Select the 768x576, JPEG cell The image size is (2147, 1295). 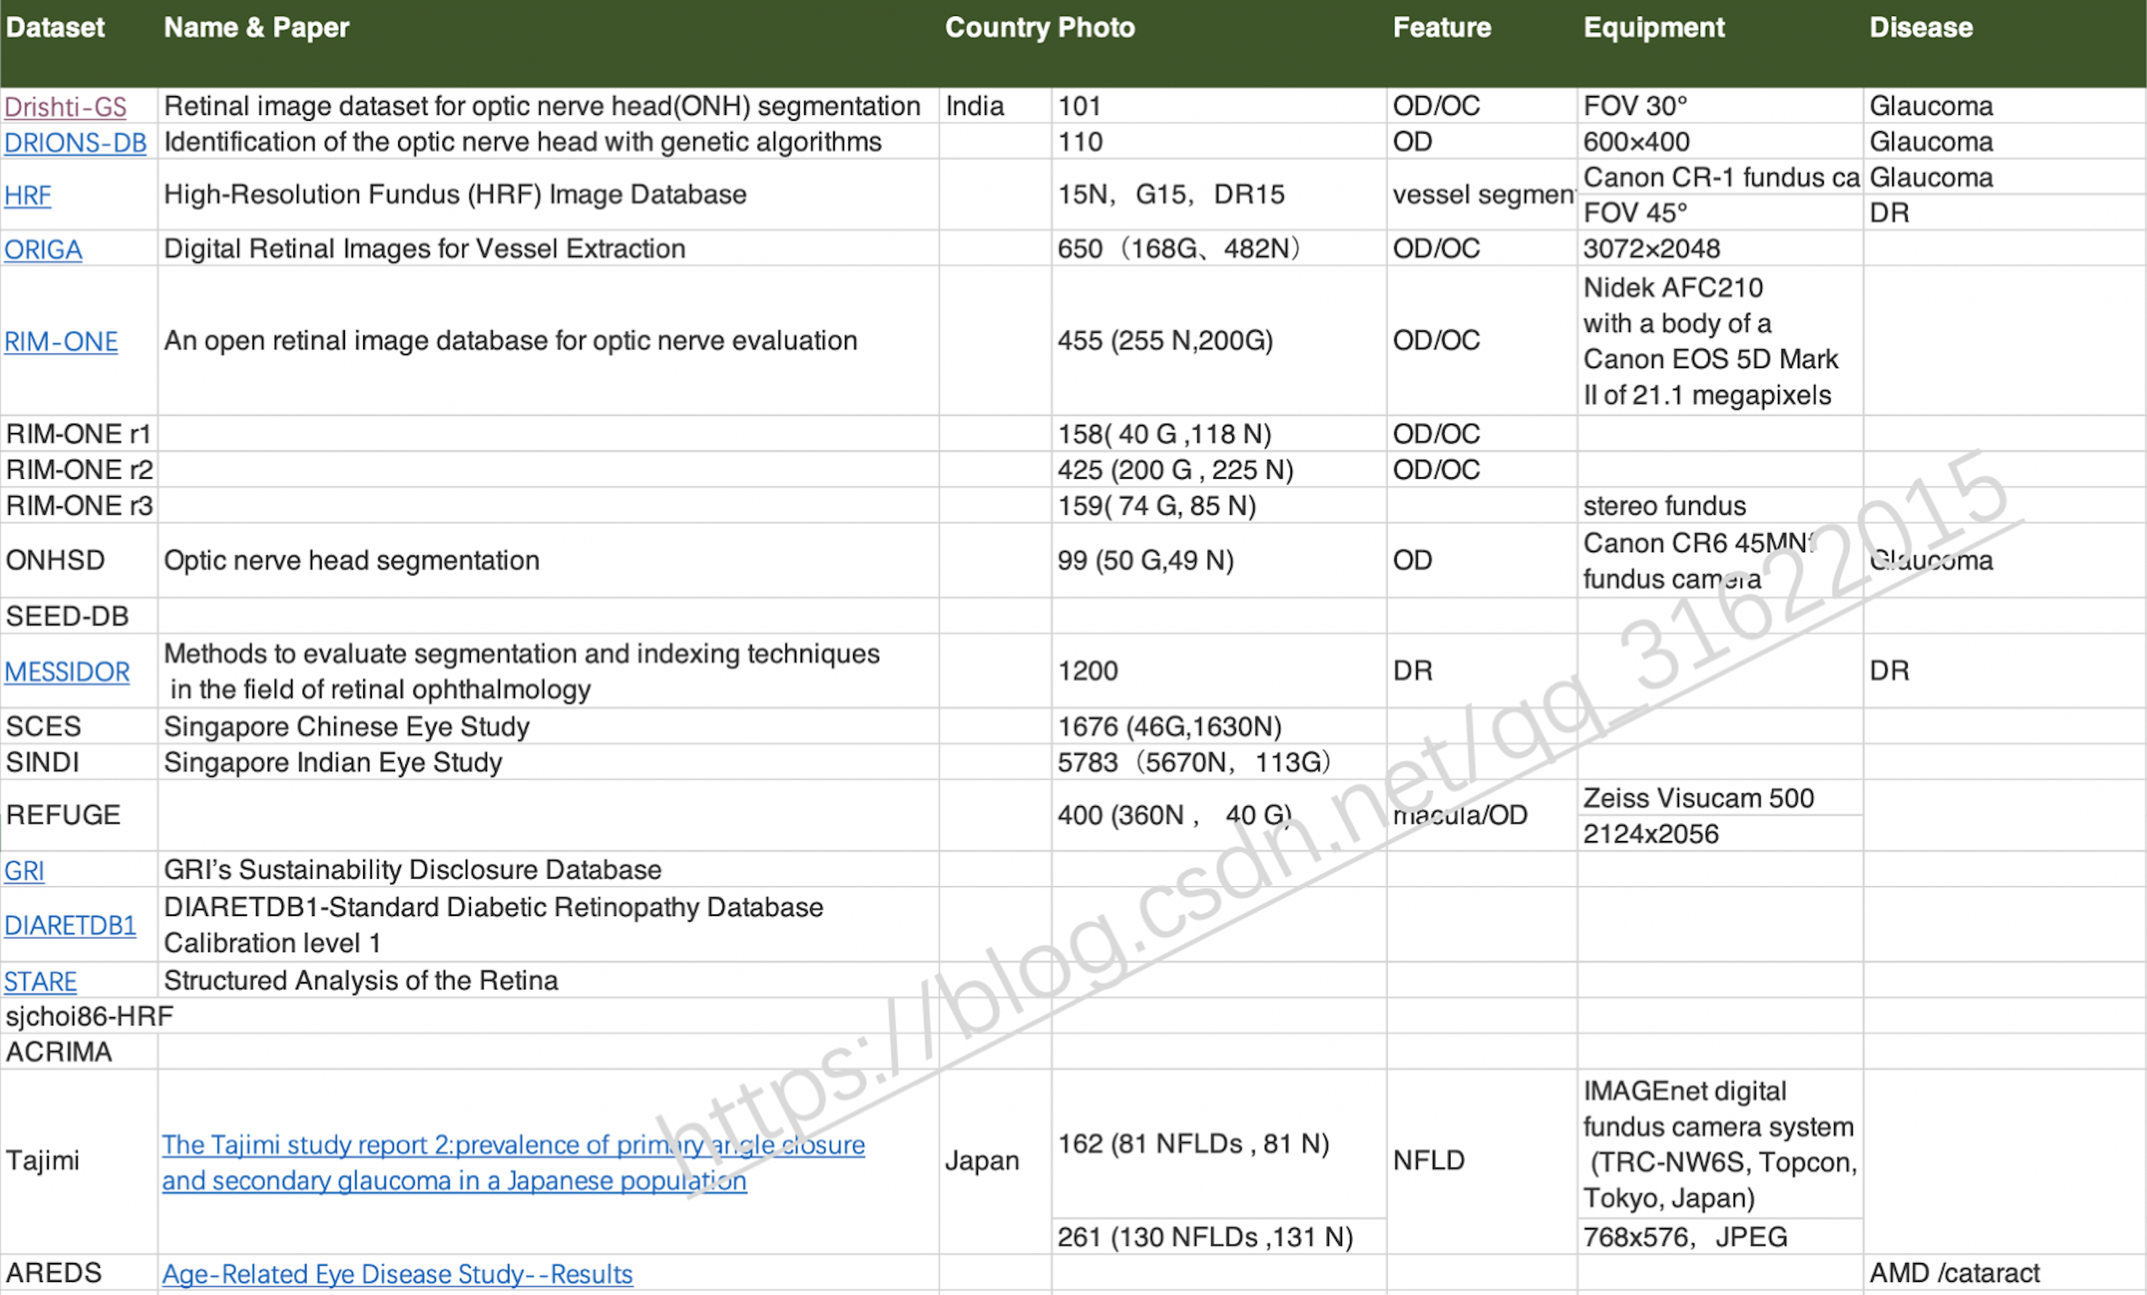pos(1720,1237)
